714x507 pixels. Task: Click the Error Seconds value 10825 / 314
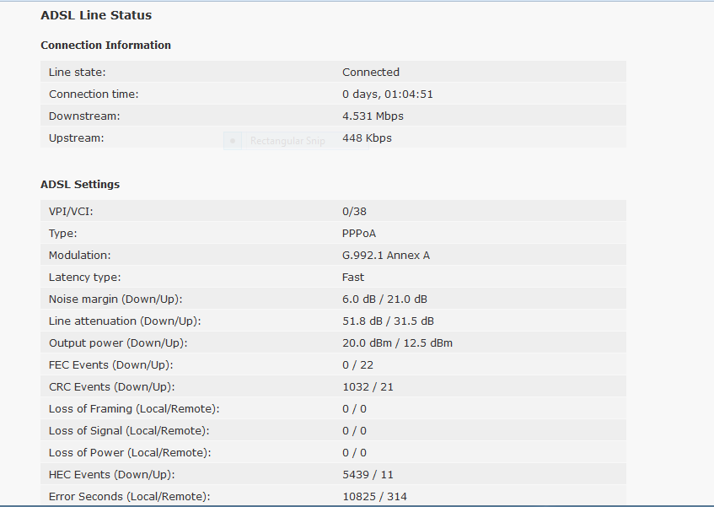375,496
